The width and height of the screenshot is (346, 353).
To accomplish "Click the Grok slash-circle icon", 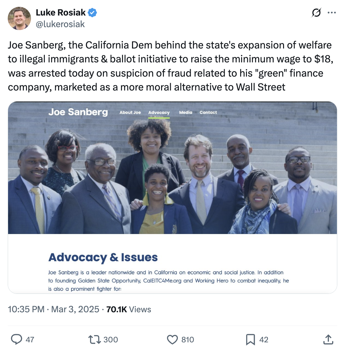I will (316, 13).
